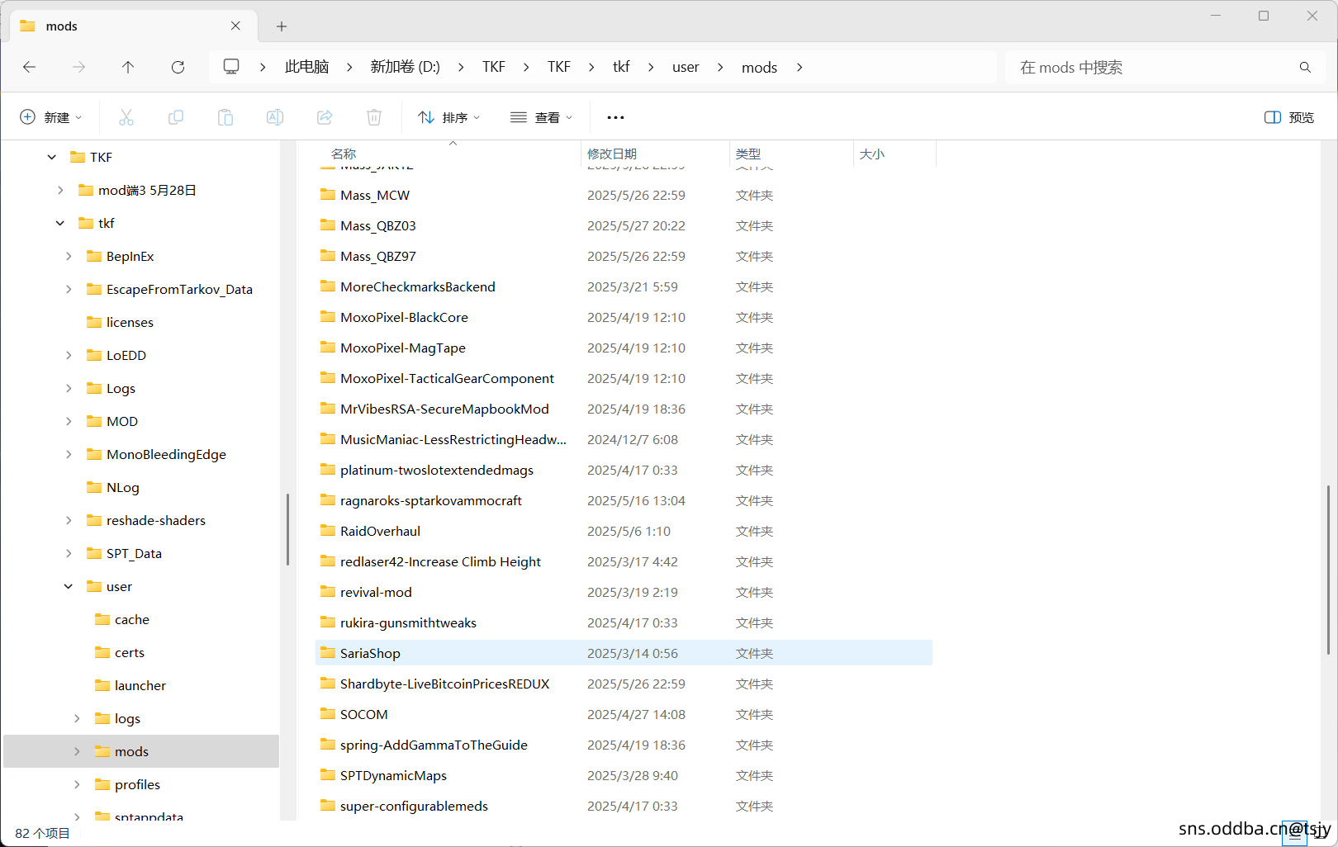Collapse the user tree node
1338x847 pixels.
point(69,586)
